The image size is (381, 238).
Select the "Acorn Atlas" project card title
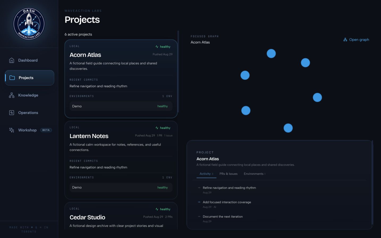click(x=85, y=55)
